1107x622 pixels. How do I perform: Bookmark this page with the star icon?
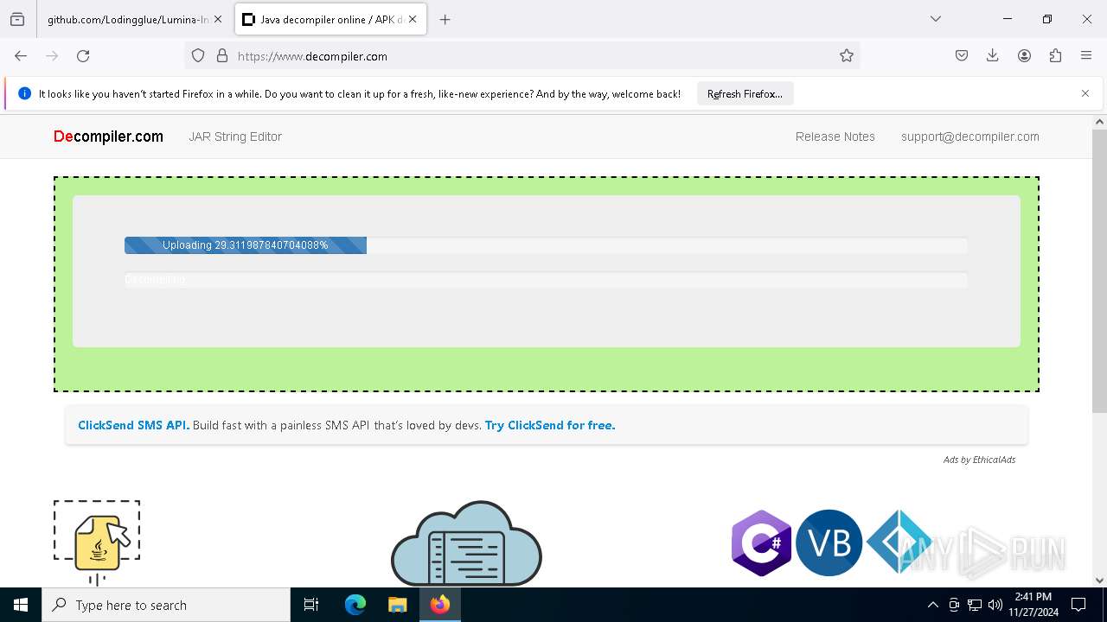click(x=847, y=55)
